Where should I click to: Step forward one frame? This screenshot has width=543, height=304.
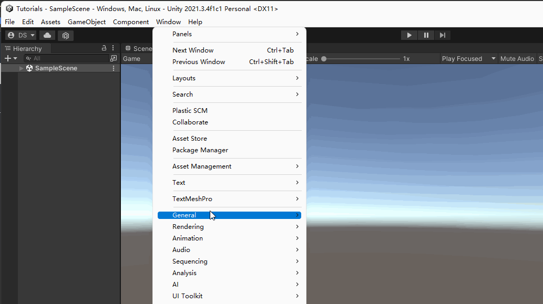(x=442, y=35)
